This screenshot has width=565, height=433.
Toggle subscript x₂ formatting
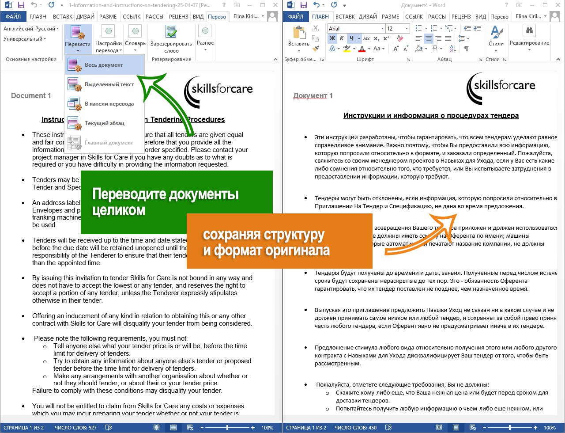[376, 38]
